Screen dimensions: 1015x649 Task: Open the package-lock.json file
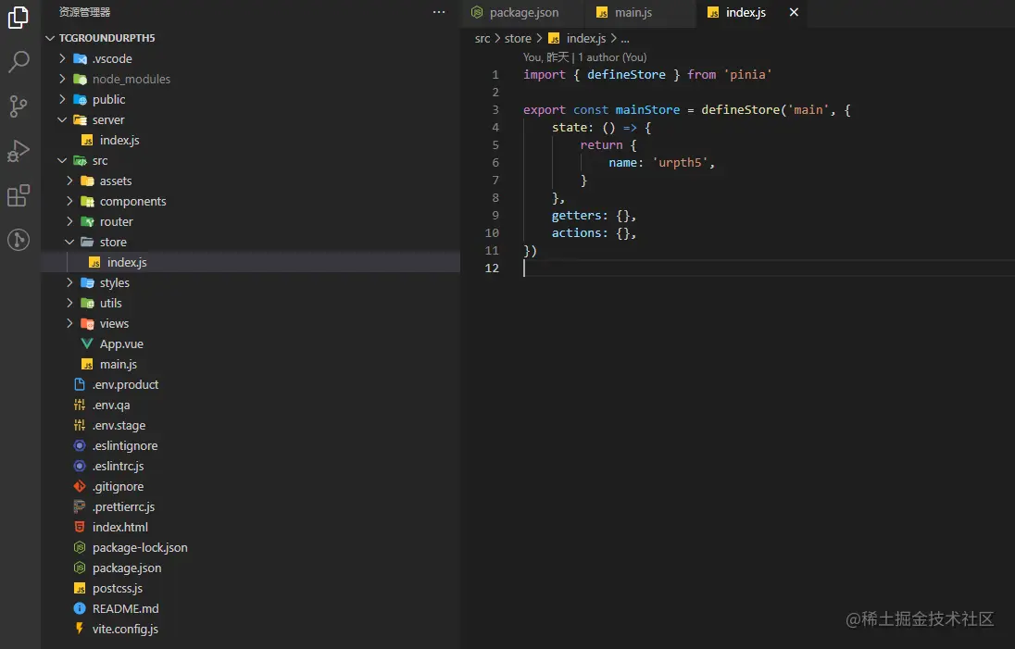click(x=140, y=547)
